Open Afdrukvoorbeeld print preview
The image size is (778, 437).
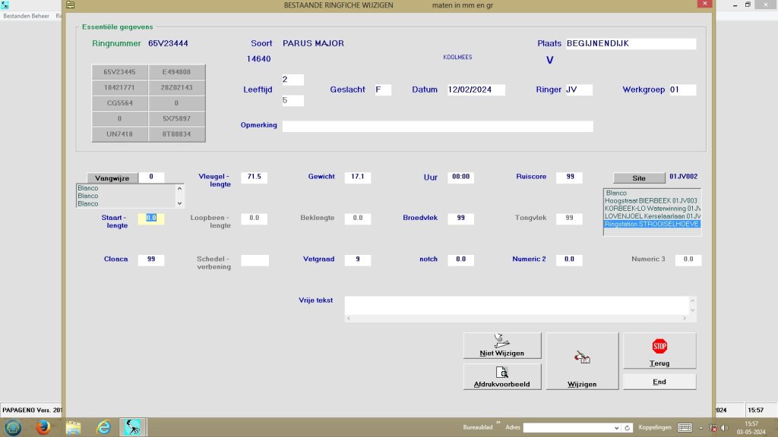tap(502, 376)
